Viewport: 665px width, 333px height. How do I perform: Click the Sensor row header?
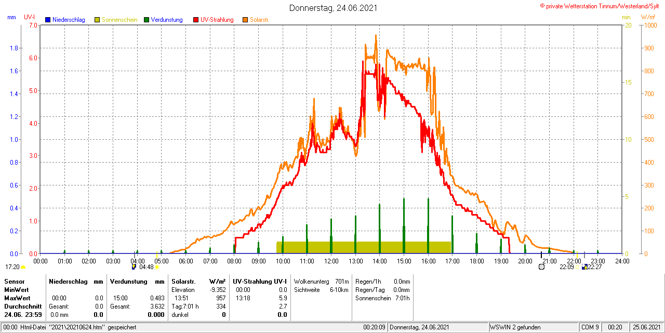[14, 281]
